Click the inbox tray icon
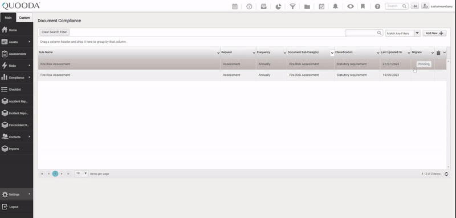The width and height of the screenshot is (456, 218). pos(263,6)
